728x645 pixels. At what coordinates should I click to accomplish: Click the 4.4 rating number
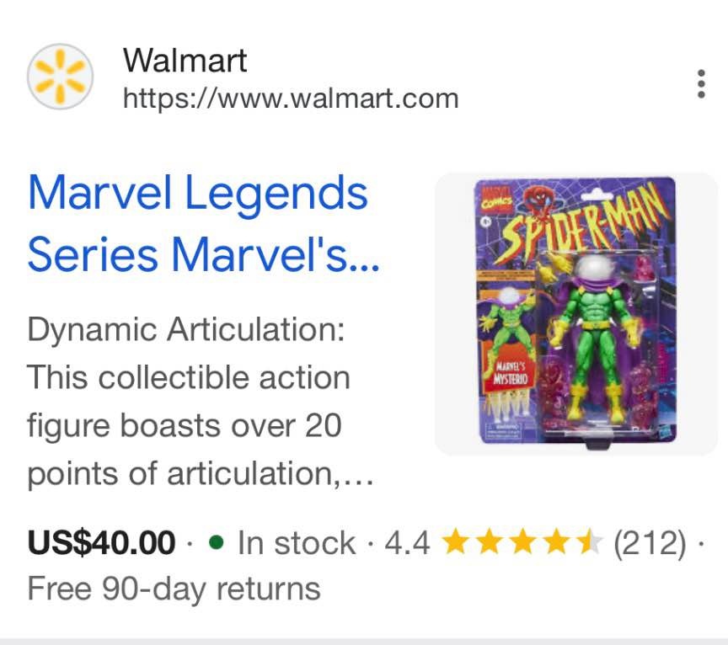[407, 542]
